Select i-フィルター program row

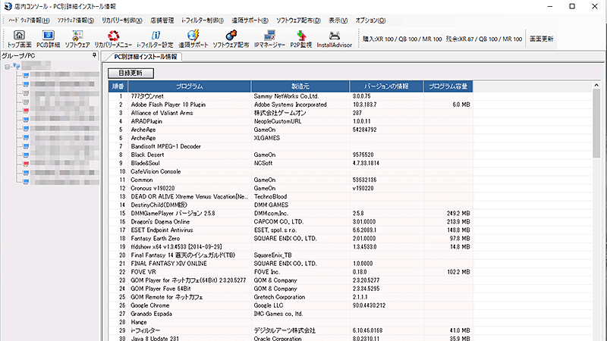click(x=291, y=330)
